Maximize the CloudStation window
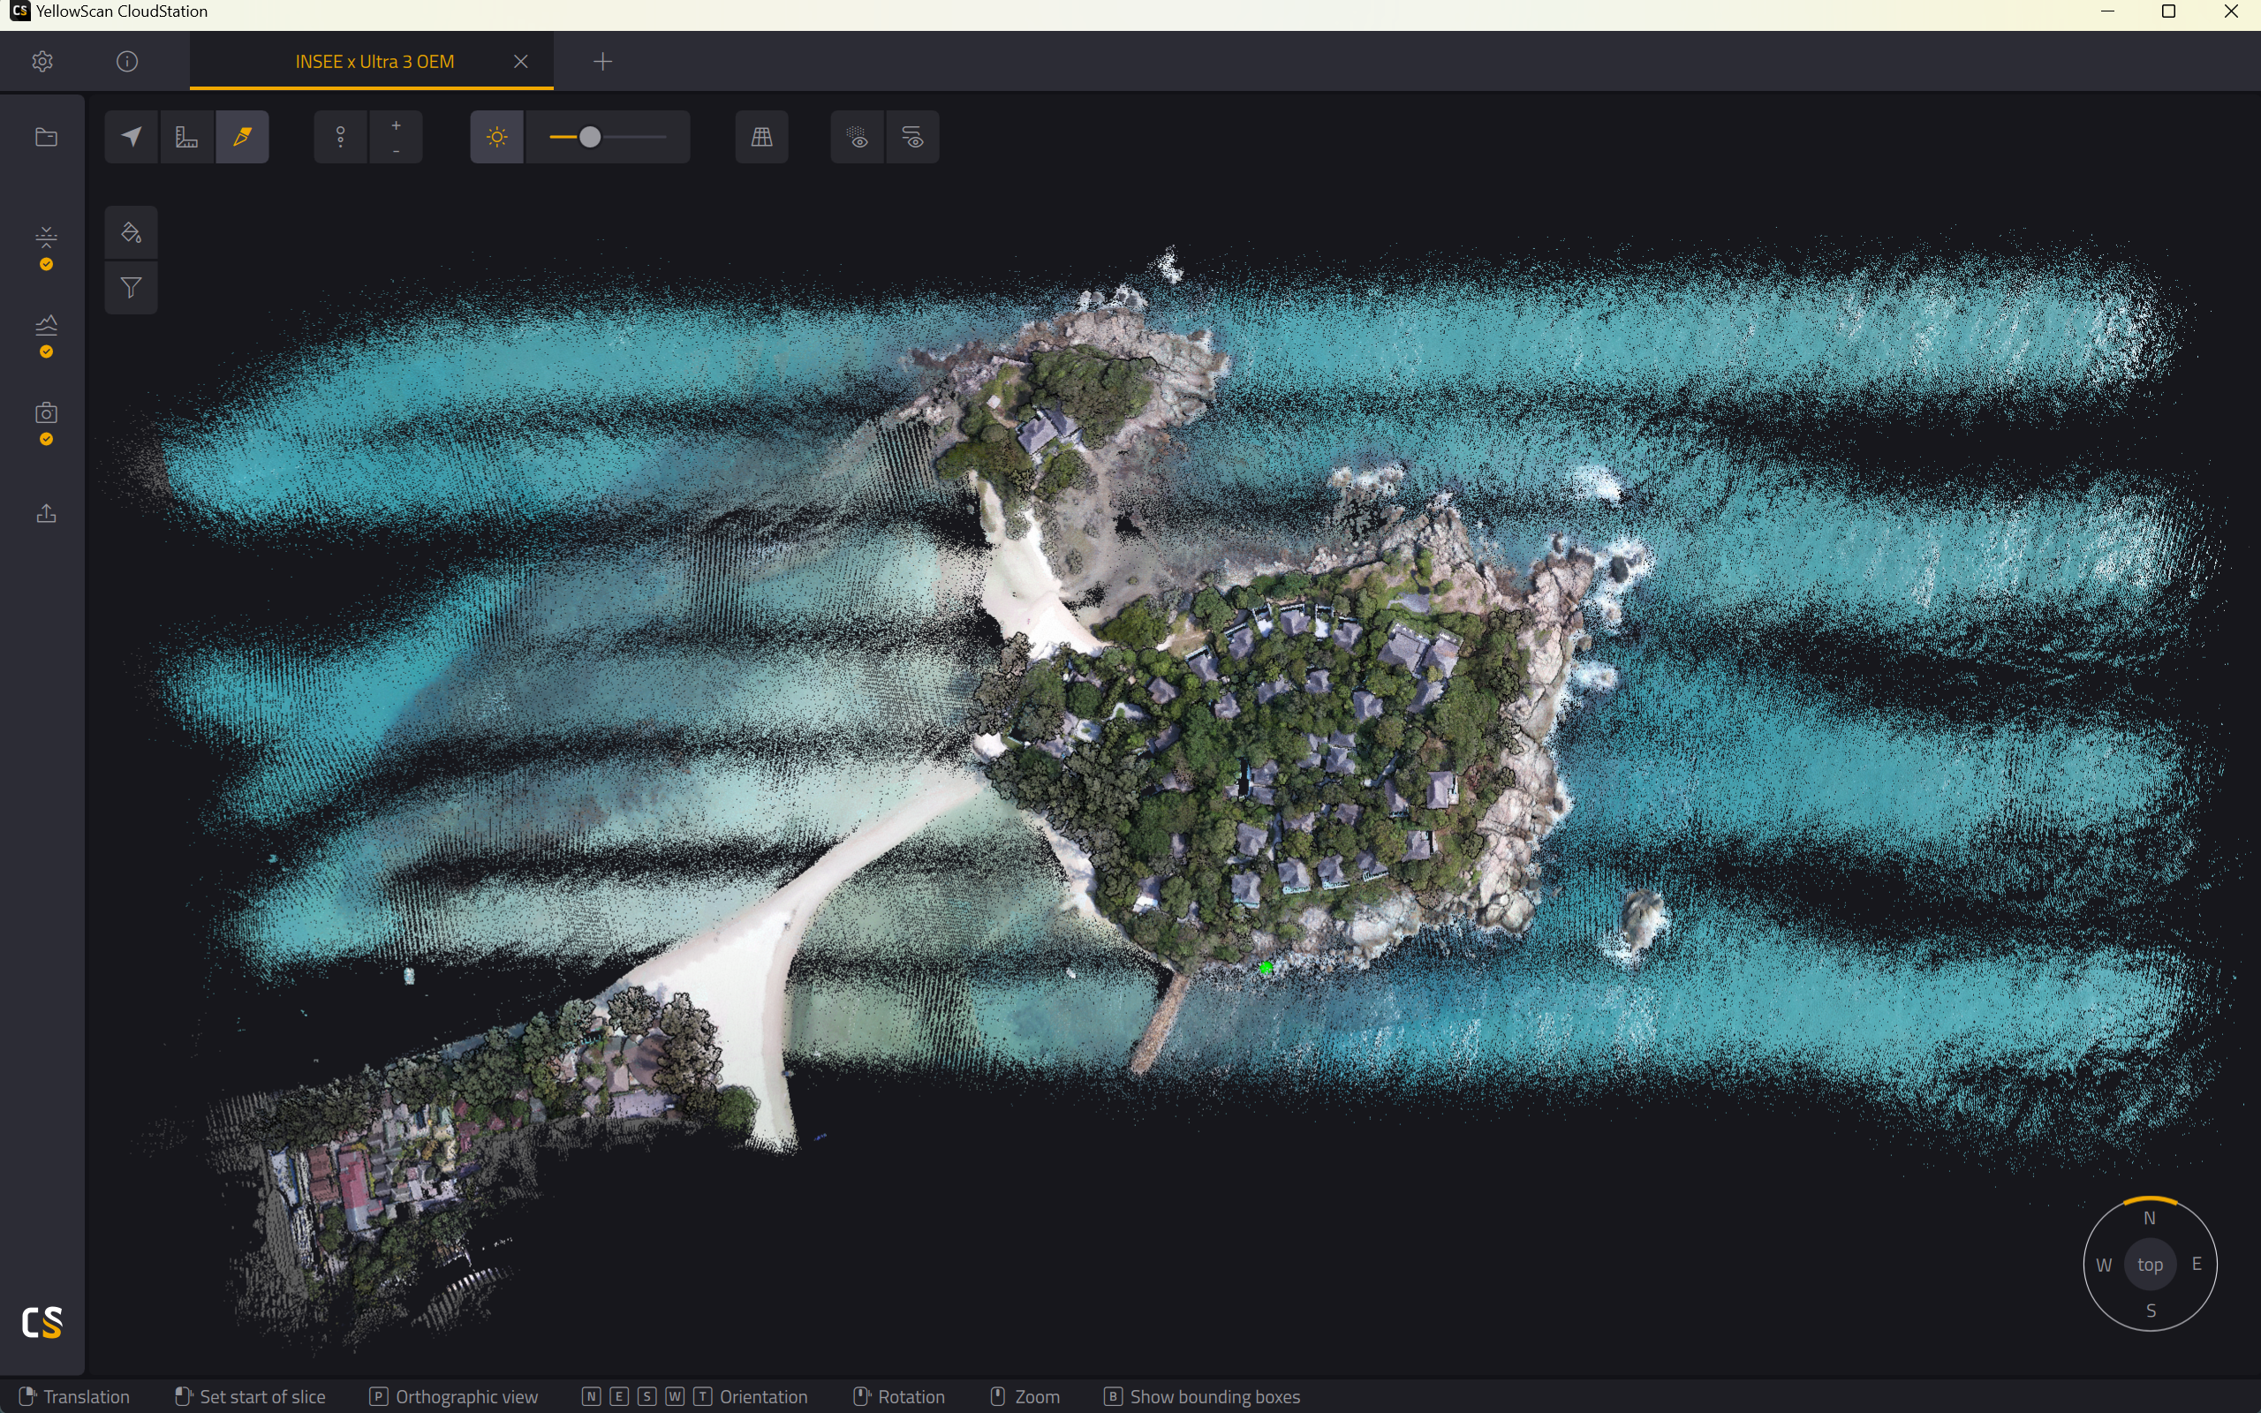This screenshot has width=2261, height=1413. pyautogui.click(x=2168, y=12)
